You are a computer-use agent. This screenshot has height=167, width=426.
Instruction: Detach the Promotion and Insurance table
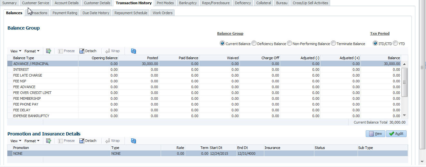[88, 141]
